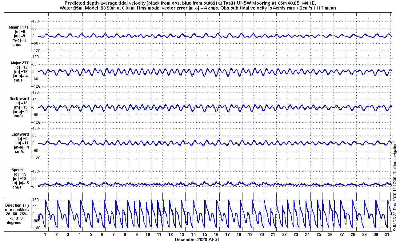Click the 'Speed' panel label
400x246 pixels.
tap(17, 170)
